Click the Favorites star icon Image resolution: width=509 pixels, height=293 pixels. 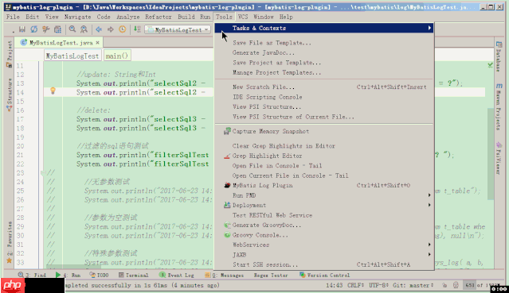9,260
